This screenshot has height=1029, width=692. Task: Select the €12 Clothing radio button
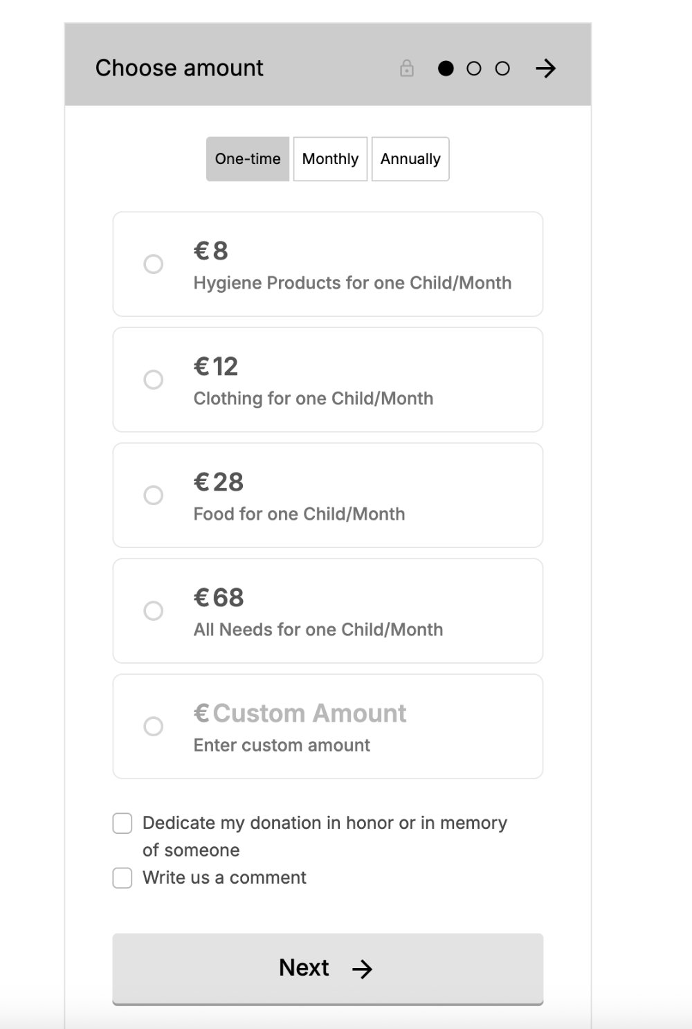point(153,380)
